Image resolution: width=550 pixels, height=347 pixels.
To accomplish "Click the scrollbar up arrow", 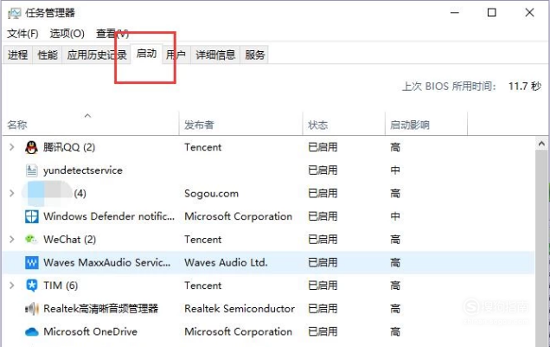I will 541,144.
